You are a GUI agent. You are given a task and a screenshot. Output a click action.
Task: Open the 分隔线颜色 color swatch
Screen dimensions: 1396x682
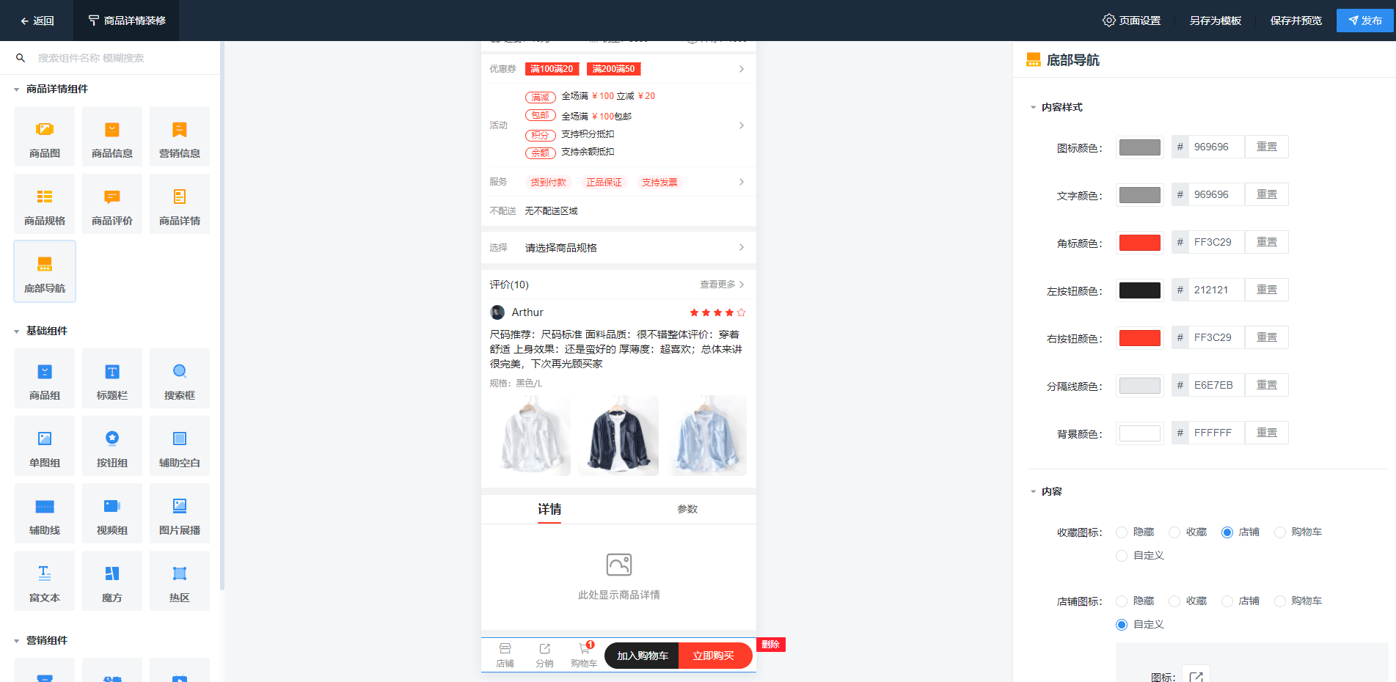[x=1140, y=386]
